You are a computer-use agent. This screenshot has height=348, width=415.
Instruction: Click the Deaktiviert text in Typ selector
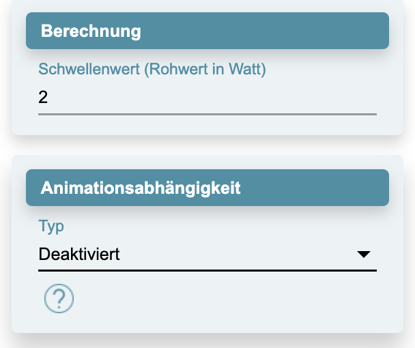[x=79, y=255]
